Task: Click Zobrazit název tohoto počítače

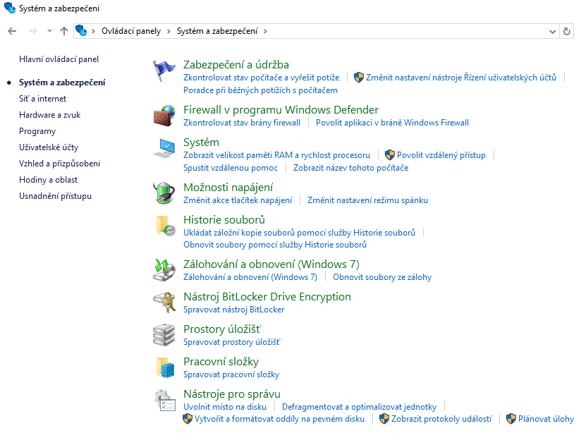Action: pyautogui.click(x=350, y=168)
